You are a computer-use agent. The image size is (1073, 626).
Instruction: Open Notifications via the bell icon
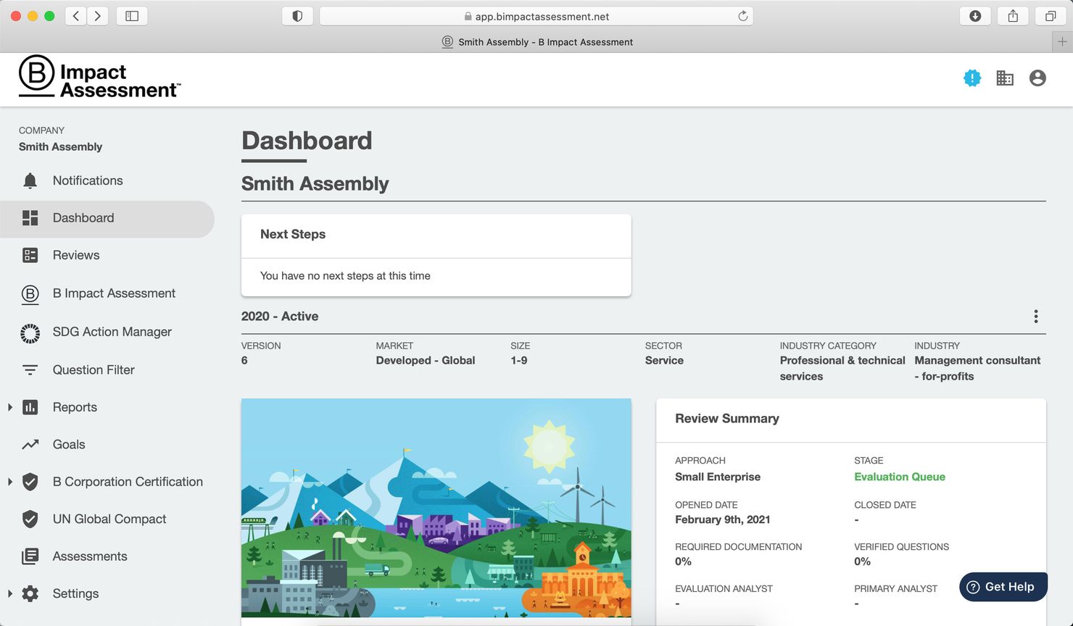tap(30, 180)
